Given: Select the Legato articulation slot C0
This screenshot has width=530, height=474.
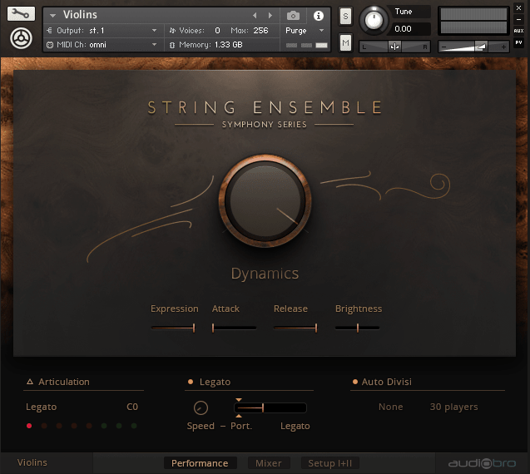Looking at the screenshot, I should (x=82, y=407).
